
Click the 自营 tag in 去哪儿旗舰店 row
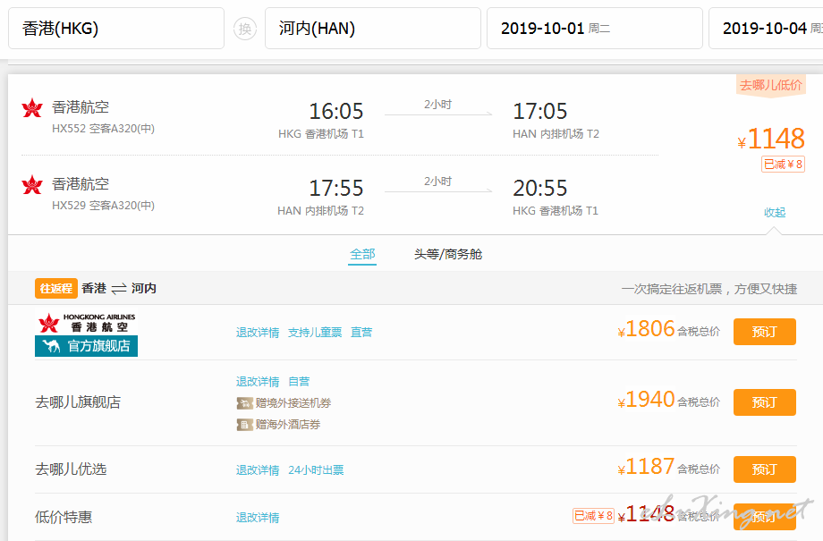click(x=299, y=382)
